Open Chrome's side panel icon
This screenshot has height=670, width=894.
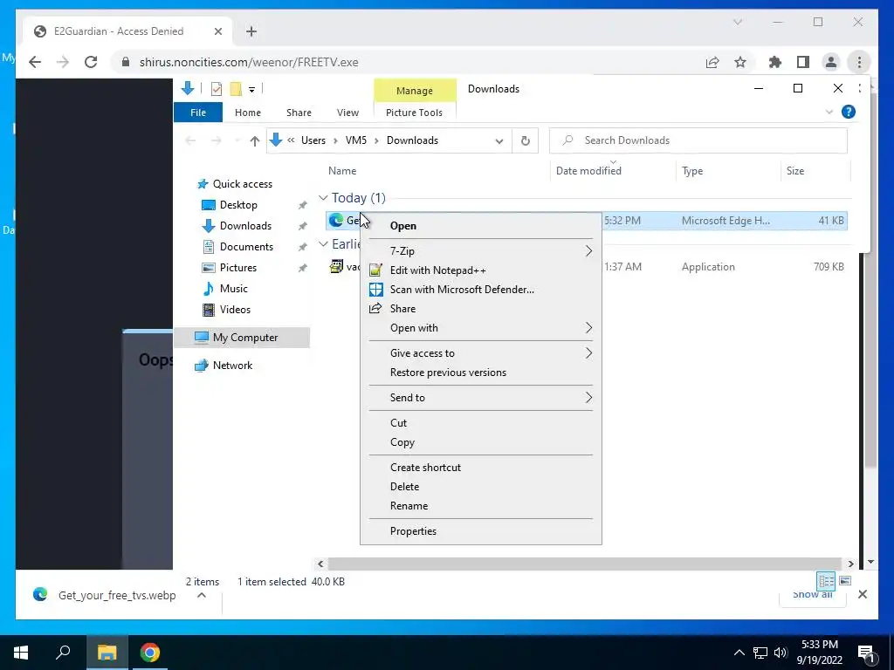pyautogui.click(x=803, y=62)
